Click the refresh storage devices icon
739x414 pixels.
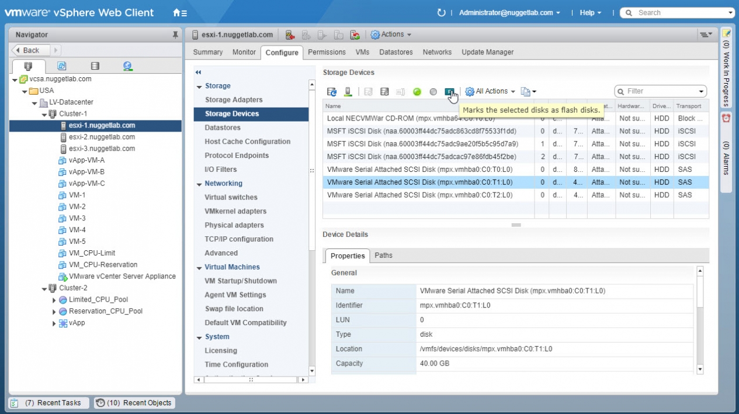(331, 92)
